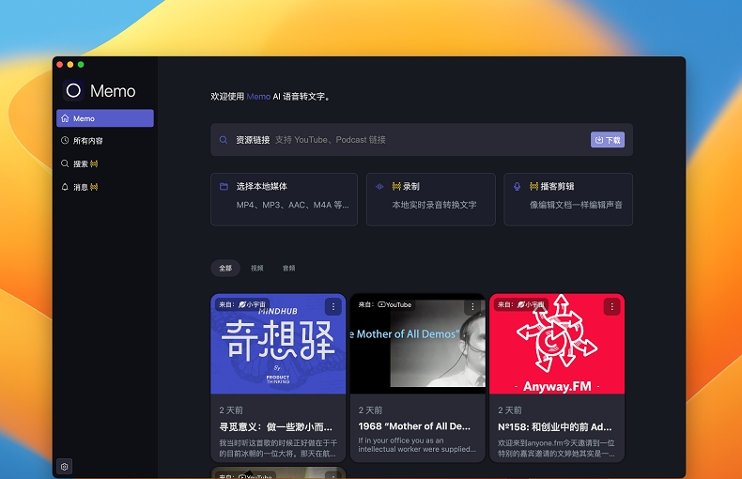Open the Mother of All Demos thumbnail

click(x=418, y=344)
